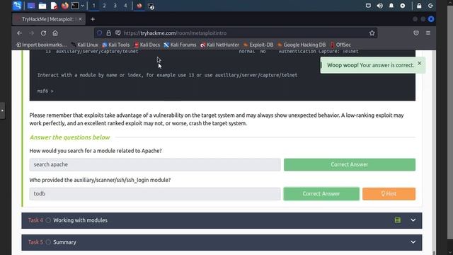Viewport: 453px width, 255px height.
Task: Select the running Firefox window in the panel
Action: (x=139, y=6)
